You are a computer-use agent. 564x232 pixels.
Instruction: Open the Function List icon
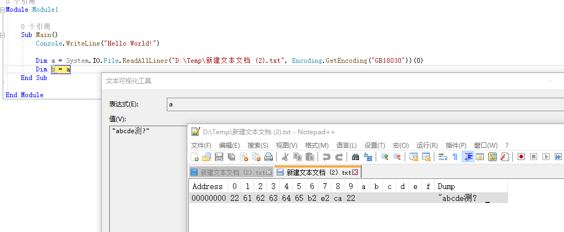505,157
